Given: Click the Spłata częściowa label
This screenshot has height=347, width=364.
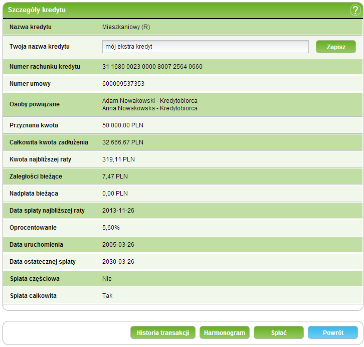Looking at the screenshot, I should (x=35, y=279).
